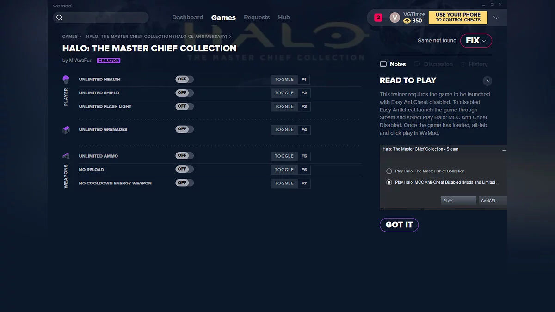Change the F4 hotkey box
This screenshot has width=555, height=312.
point(304,129)
